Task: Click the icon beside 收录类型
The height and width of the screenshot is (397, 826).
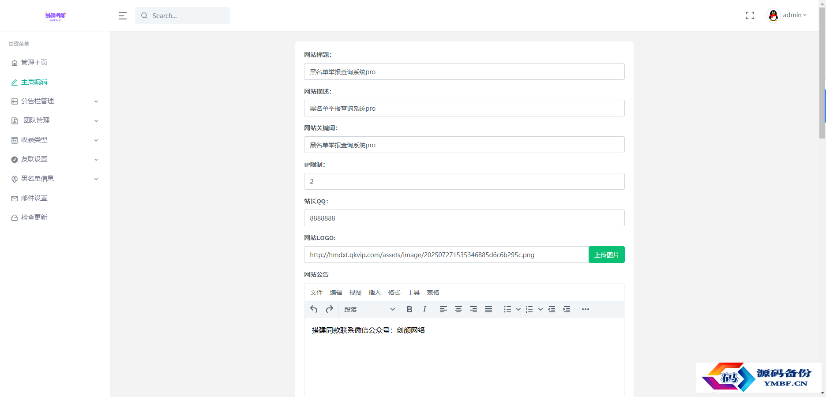Action: (x=15, y=140)
